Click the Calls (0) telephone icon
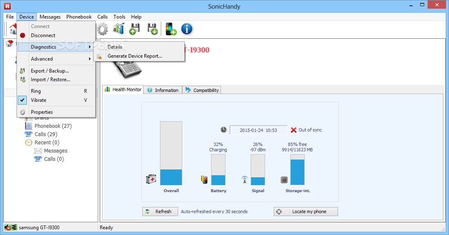 point(38,159)
